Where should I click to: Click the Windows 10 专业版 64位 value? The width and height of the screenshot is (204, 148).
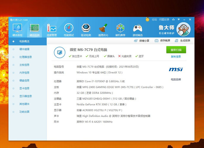pos(99,73)
